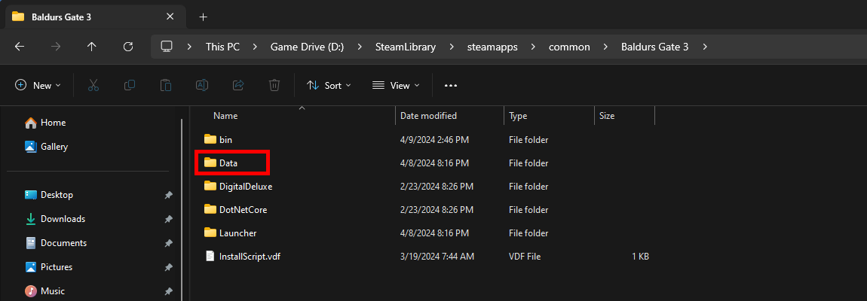
Task: Close the Baldurs Gate 3 tab
Action: 170,17
